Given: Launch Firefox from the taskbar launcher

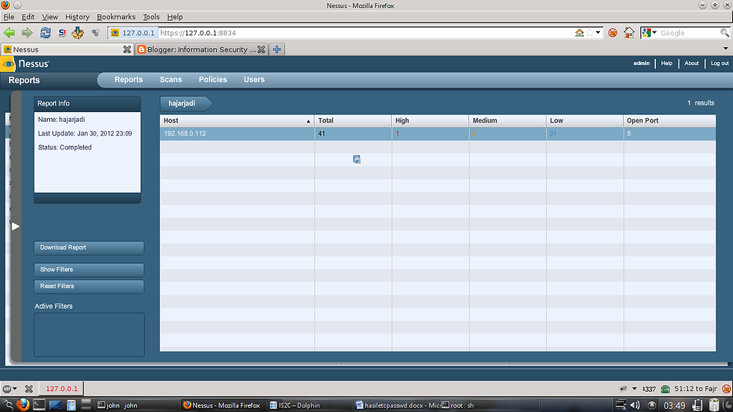Looking at the screenshot, I should coord(22,405).
